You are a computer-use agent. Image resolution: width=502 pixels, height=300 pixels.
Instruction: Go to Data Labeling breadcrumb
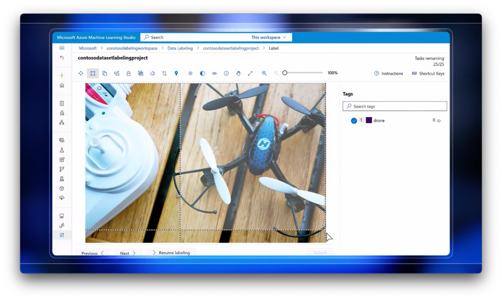tap(180, 48)
